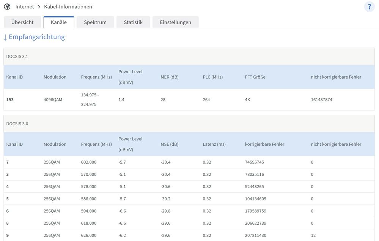The width and height of the screenshot is (379, 241).
Task: Click the 1.4 power level value
Action: [121, 99]
